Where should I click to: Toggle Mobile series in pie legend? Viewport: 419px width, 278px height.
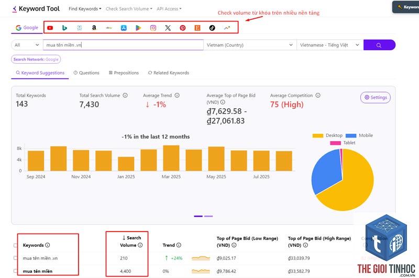[359, 135]
